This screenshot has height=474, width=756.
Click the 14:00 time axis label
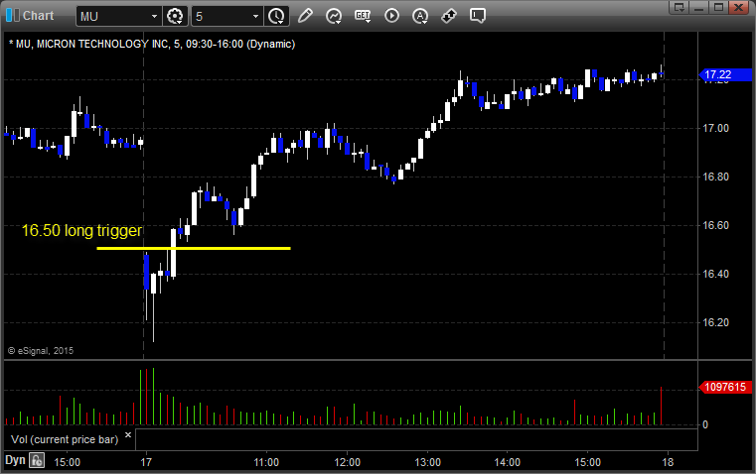[x=508, y=462]
